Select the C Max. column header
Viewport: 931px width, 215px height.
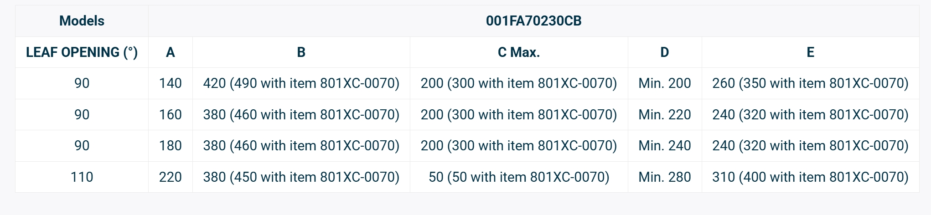tap(518, 52)
